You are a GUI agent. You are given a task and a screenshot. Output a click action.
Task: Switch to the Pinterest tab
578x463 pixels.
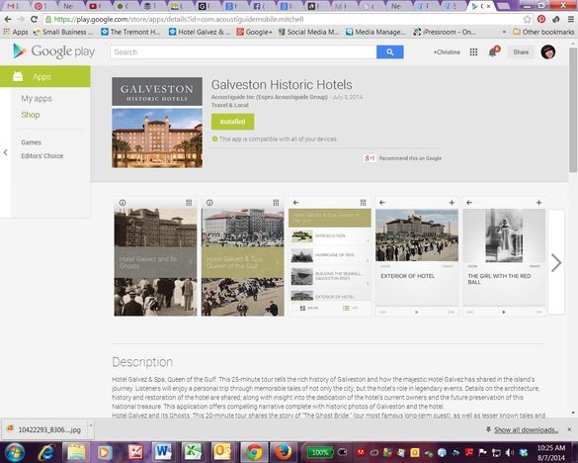tap(41, 6)
